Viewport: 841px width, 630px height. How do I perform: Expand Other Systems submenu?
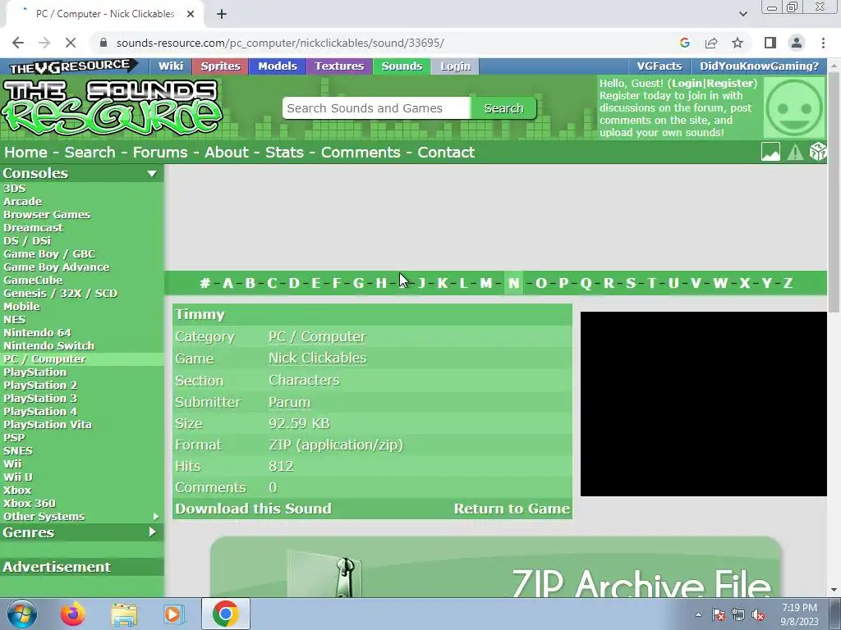155,517
